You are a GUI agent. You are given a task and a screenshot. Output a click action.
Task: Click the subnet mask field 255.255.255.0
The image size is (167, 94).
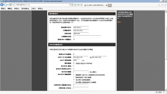point(81,30)
